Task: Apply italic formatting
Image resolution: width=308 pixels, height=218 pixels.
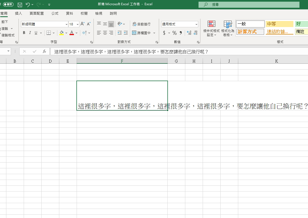Action: click(30, 33)
